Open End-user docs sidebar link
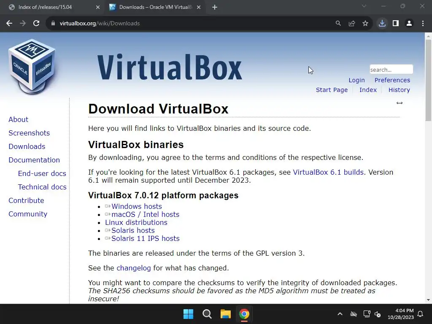Image resolution: width=432 pixels, height=324 pixels. pos(42,173)
